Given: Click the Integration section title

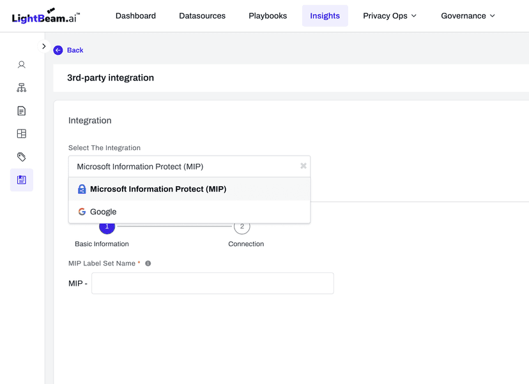Looking at the screenshot, I should point(89,121).
